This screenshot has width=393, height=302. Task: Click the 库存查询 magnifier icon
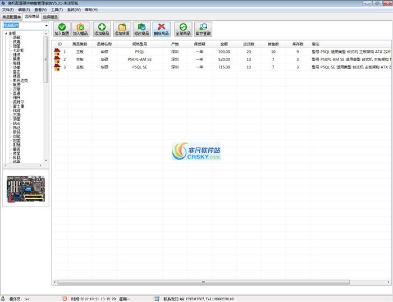tap(203, 27)
